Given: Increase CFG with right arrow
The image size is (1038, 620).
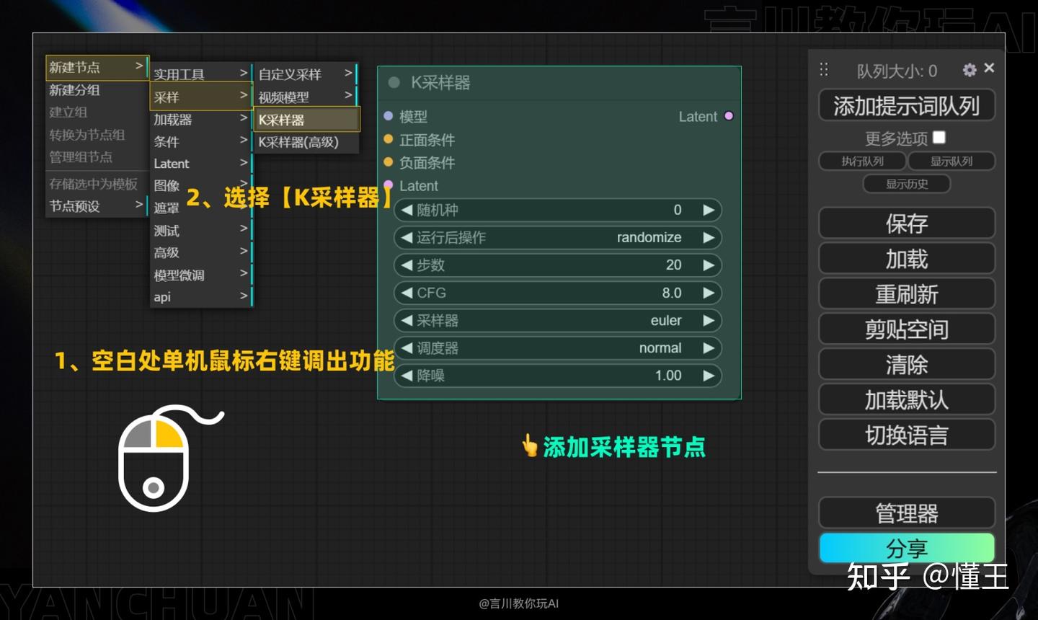Looking at the screenshot, I should 709,293.
